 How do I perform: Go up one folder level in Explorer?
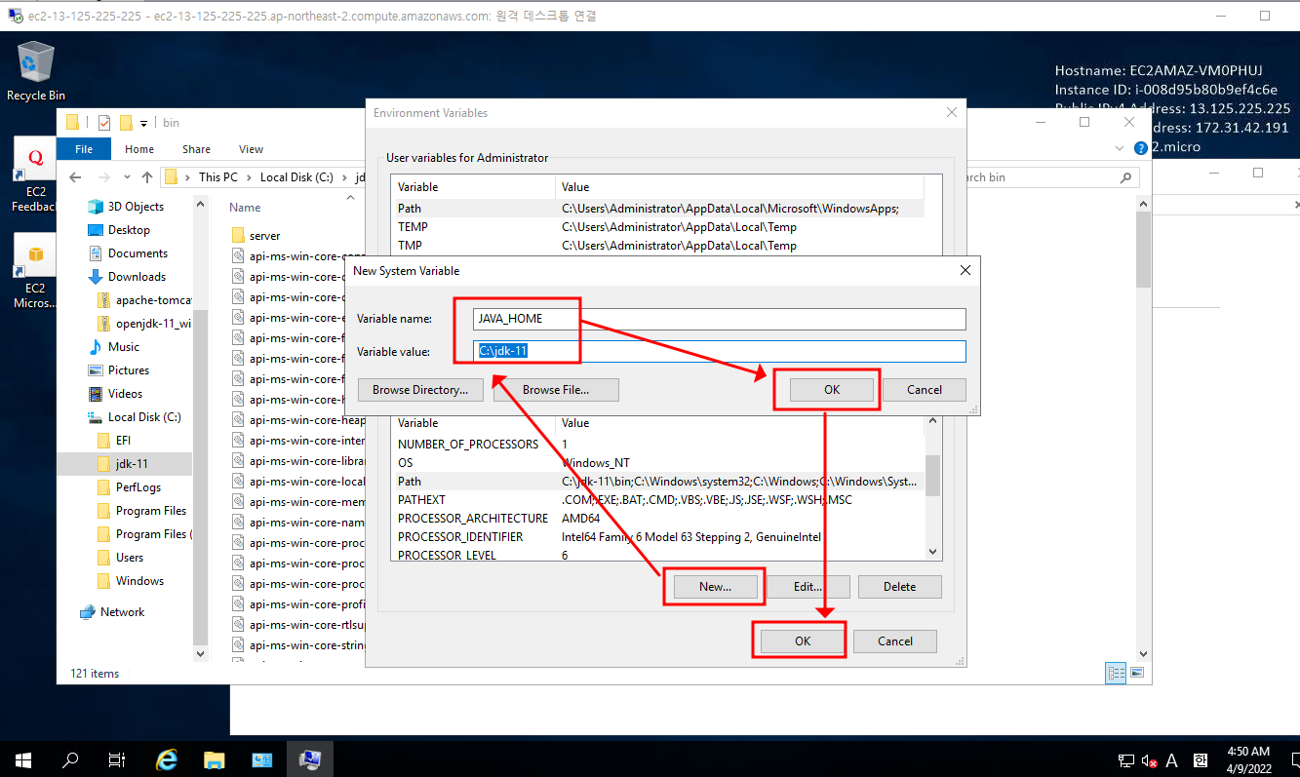point(147,177)
